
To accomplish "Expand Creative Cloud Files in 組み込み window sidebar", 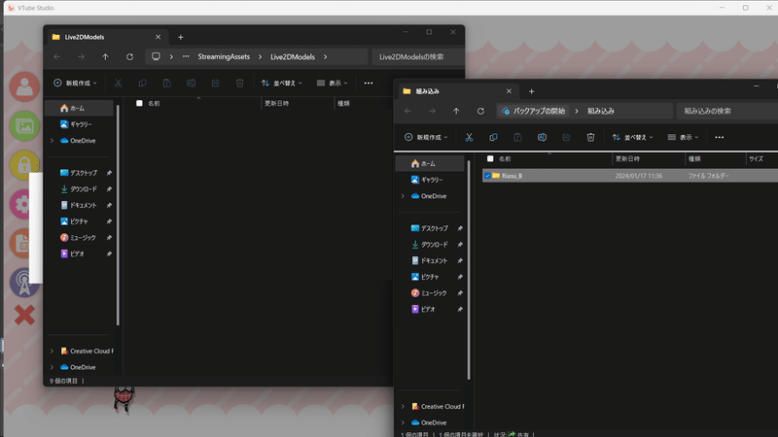I will click(403, 406).
